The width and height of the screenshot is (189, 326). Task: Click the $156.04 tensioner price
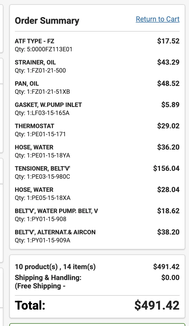[x=166, y=168]
